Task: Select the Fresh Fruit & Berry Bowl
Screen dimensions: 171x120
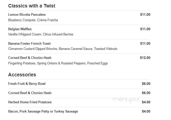Action: click(x=27, y=84)
